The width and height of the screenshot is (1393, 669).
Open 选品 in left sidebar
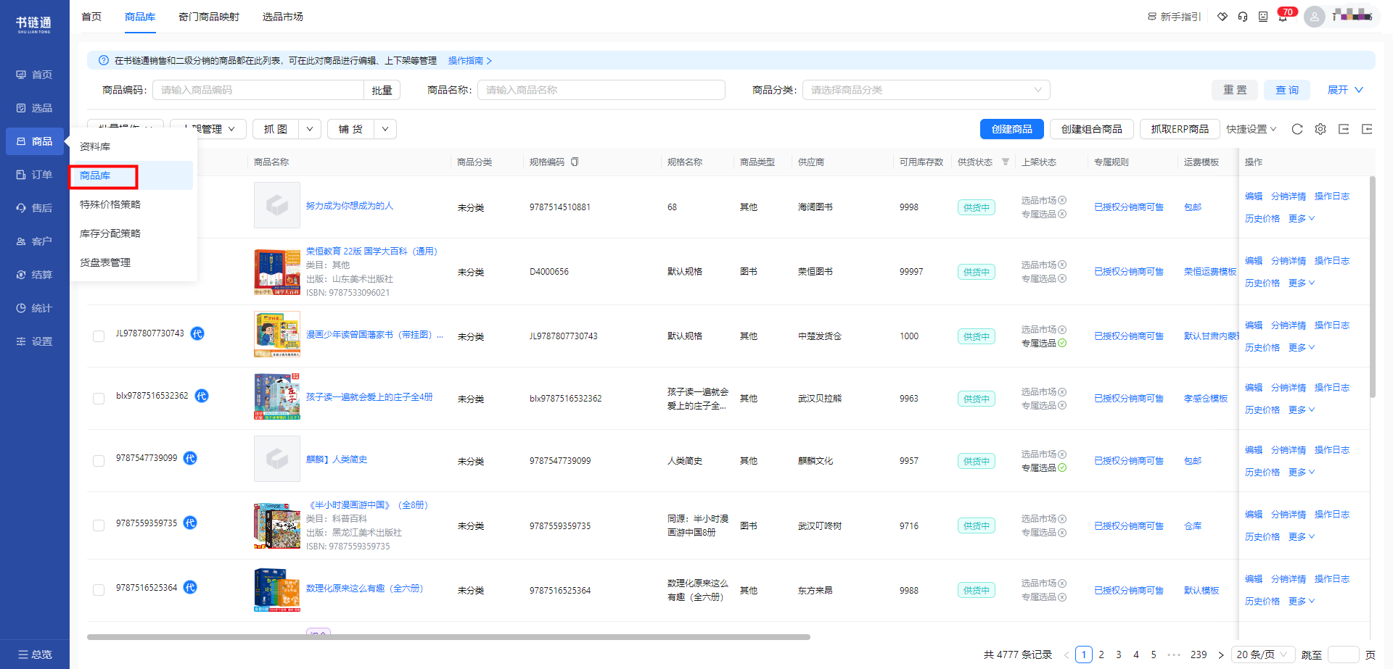click(x=35, y=108)
